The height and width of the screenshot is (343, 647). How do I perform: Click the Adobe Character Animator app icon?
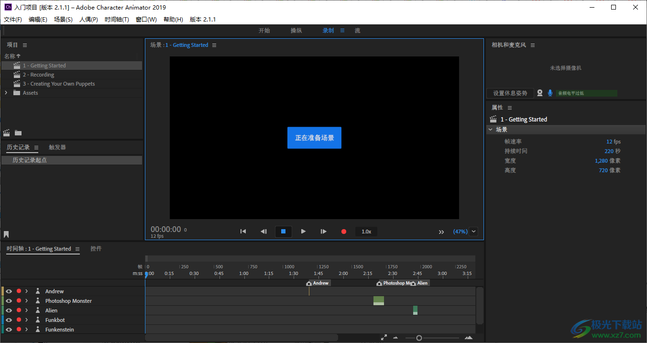[8, 7]
